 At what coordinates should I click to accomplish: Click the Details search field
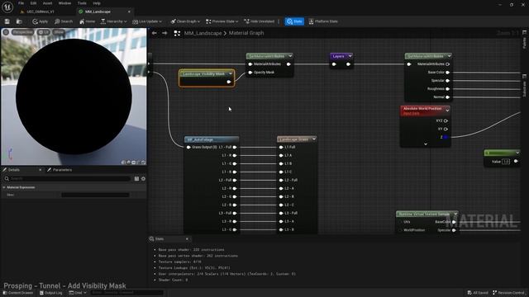(67, 178)
